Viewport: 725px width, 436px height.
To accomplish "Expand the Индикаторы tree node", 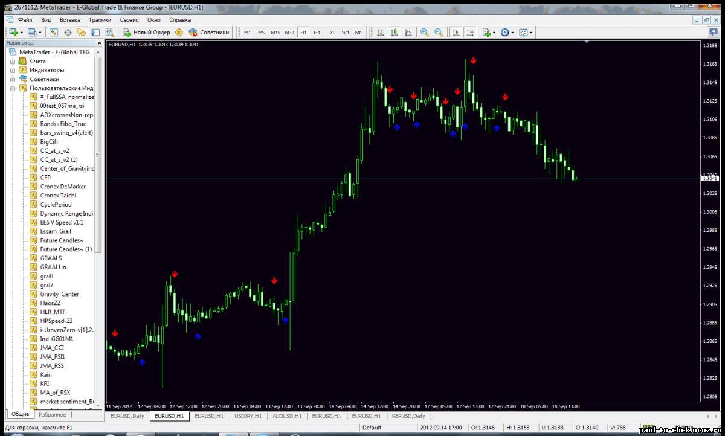I will [x=13, y=70].
